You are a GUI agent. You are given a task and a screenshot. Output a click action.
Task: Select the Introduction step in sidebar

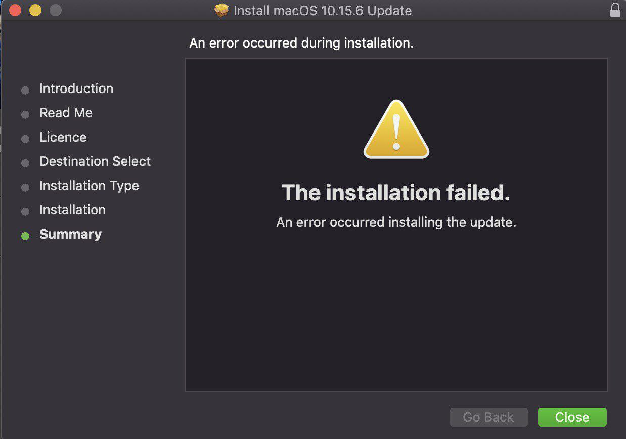click(x=76, y=89)
